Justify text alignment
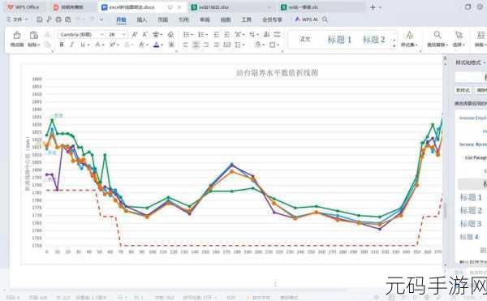The width and height of the screenshot is (487, 301). click(x=217, y=45)
